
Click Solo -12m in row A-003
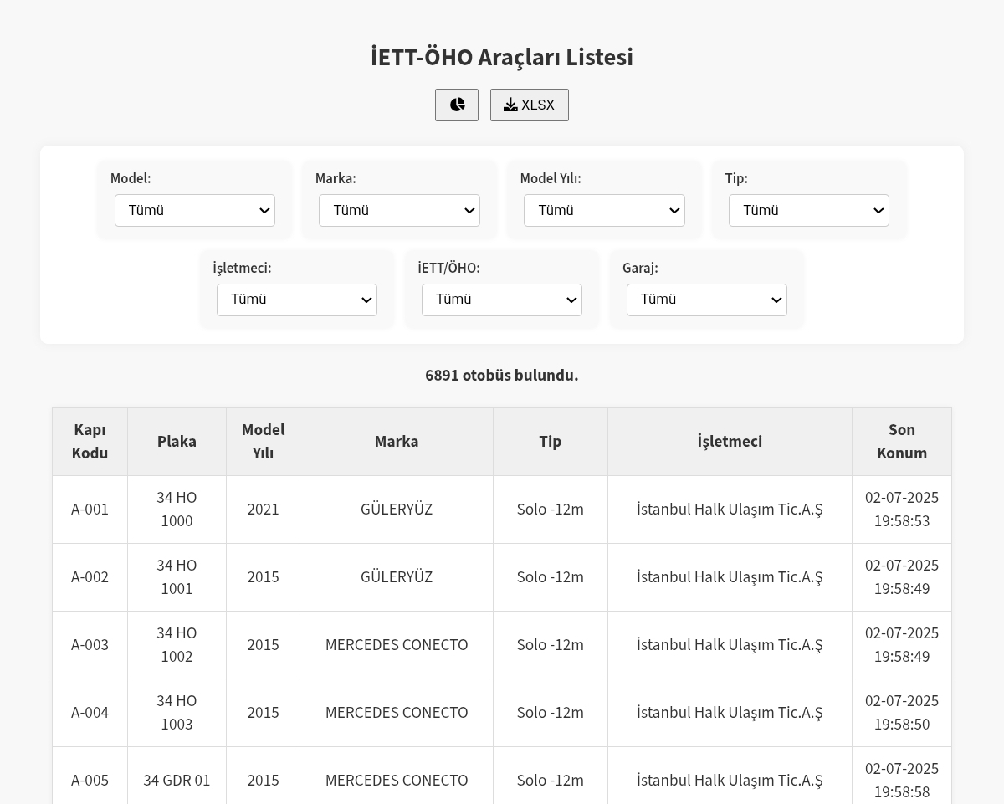550,645
